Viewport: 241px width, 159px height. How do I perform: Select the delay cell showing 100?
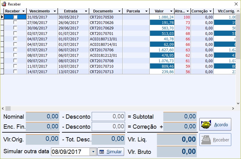point(183,17)
